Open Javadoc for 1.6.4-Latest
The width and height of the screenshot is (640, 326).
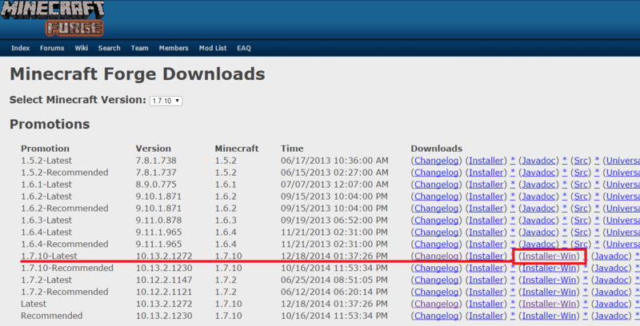(538, 233)
